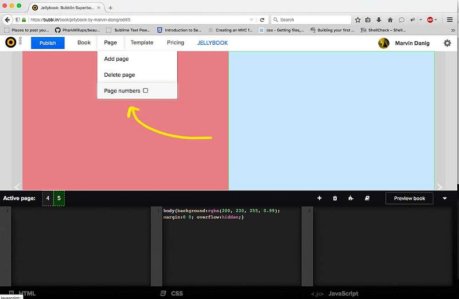Close the Jellybook browser tab
Image resolution: width=459 pixels, height=299 pixels.
(x=99, y=8)
